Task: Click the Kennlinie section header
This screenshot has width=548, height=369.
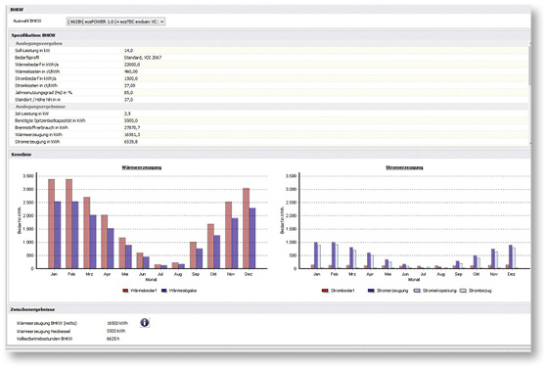Action: click(22, 155)
